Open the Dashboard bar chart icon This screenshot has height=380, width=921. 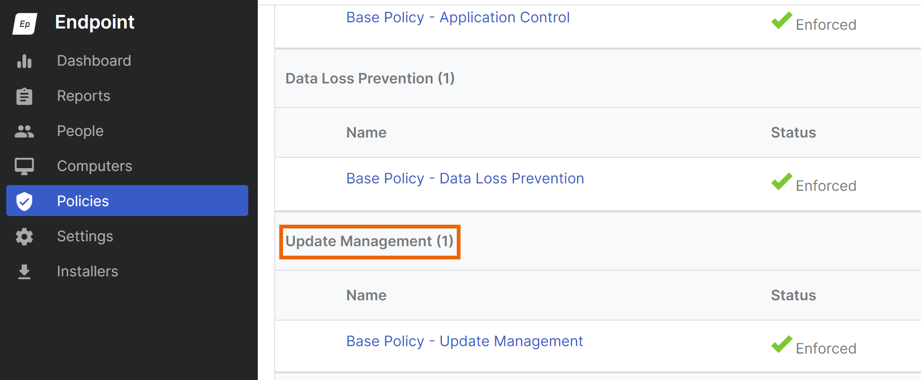24,61
